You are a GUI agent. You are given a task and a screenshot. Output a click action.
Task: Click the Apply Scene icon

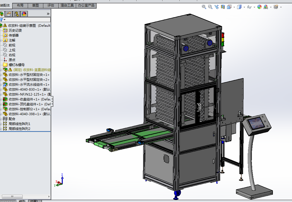[x=266, y=7]
